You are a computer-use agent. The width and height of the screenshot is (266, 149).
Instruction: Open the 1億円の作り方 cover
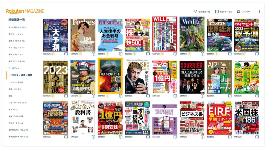[x=110, y=118]
